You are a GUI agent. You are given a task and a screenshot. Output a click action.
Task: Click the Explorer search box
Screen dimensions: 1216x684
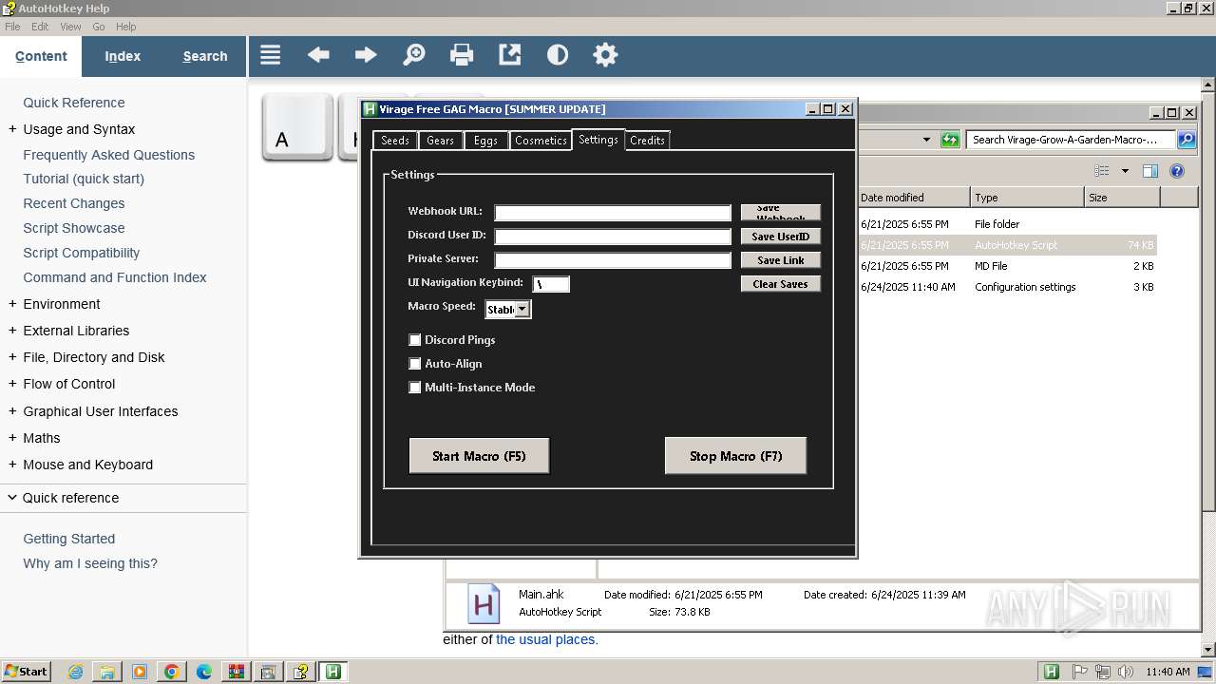(1072, 140)
